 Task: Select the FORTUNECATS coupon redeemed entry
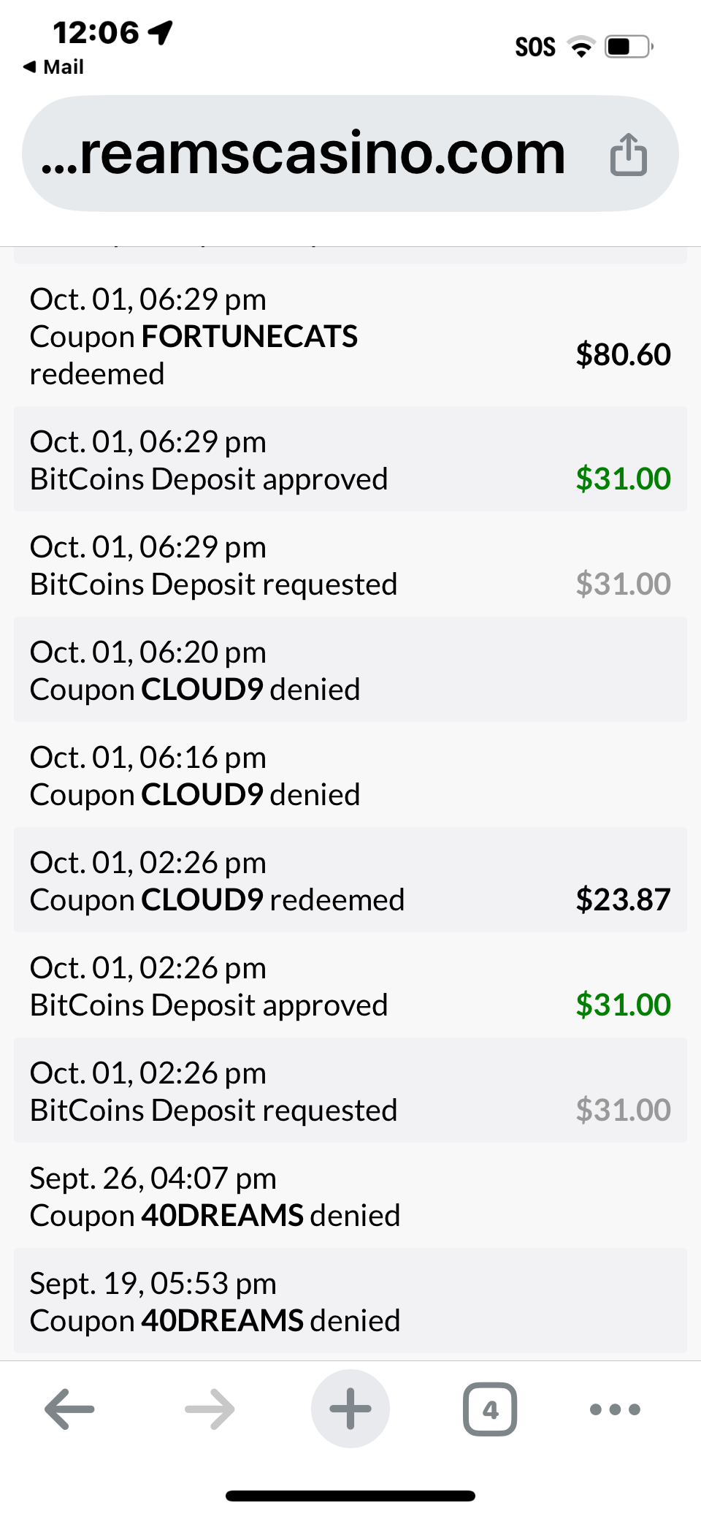[194, 336]
